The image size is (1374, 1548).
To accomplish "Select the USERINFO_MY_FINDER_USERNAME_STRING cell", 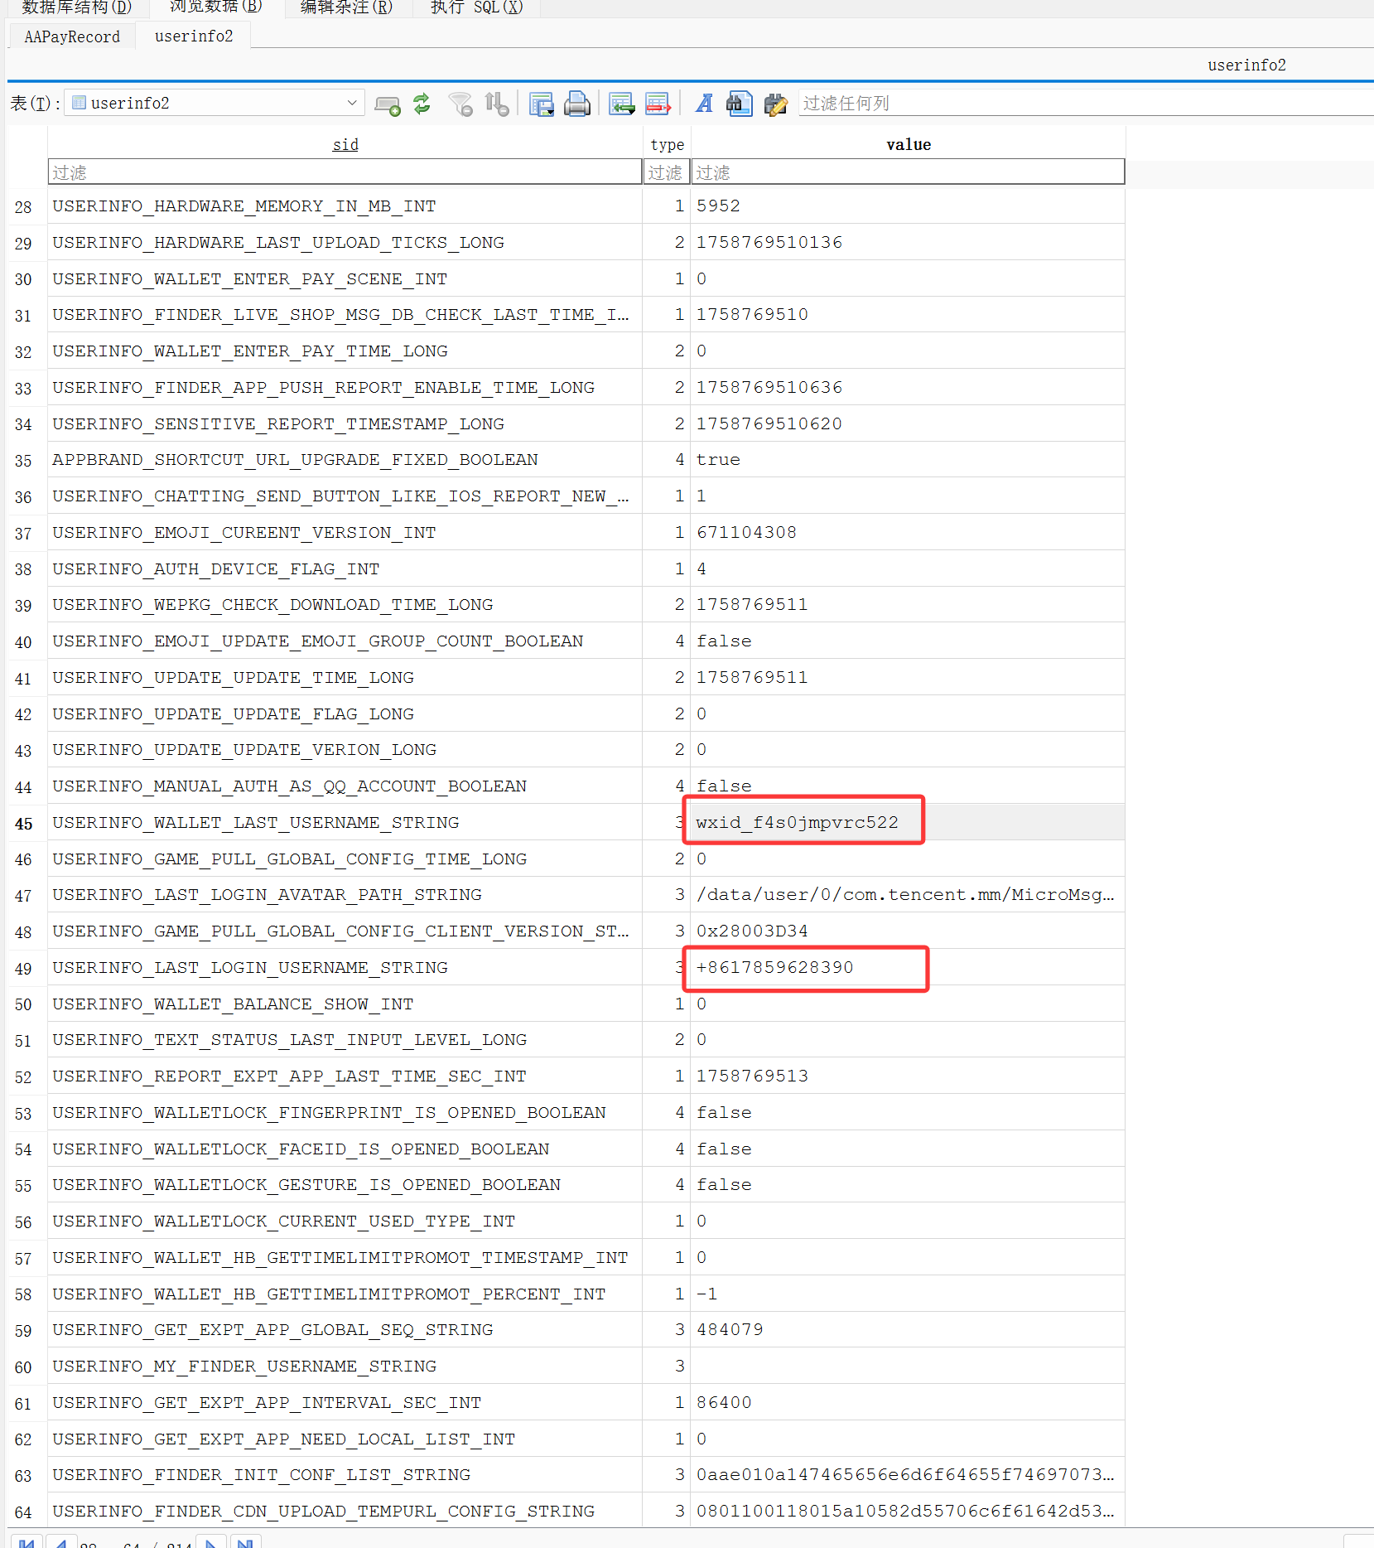I will tap(345, 1366).
